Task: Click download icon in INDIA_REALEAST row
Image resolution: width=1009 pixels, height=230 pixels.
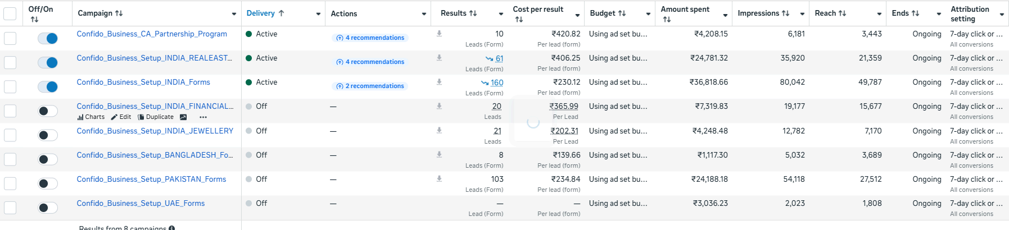Action: (439, 58)
